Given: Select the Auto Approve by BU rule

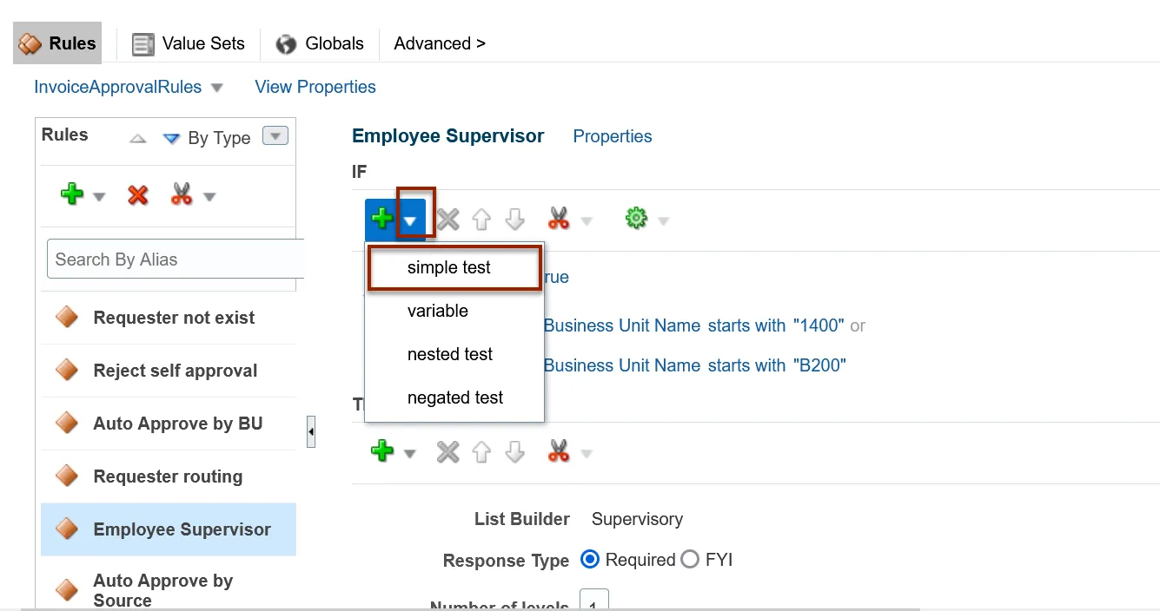Looking at the screenshot, I should [x=177, y=424].
